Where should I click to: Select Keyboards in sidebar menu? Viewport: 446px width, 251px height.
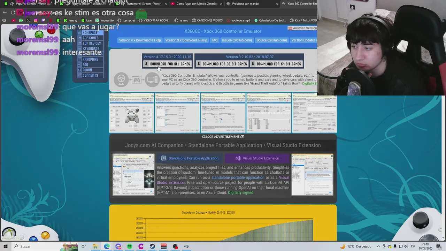(91, 48)
